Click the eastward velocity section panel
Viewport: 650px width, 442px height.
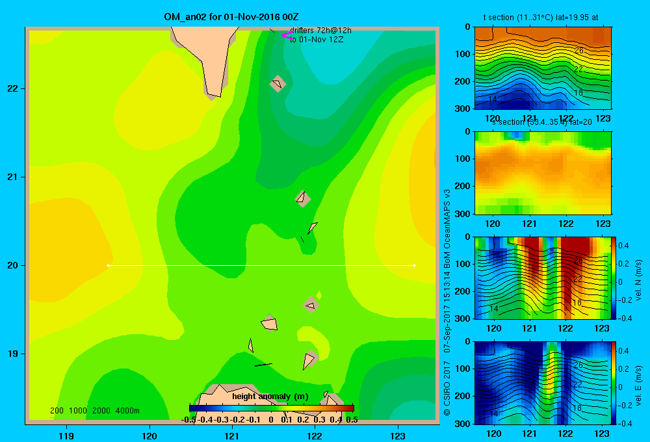[543, 383]
